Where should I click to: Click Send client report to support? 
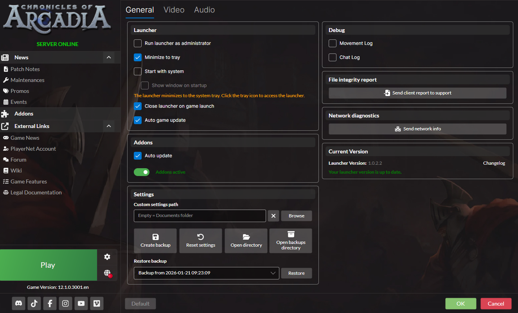pos(417,93)
